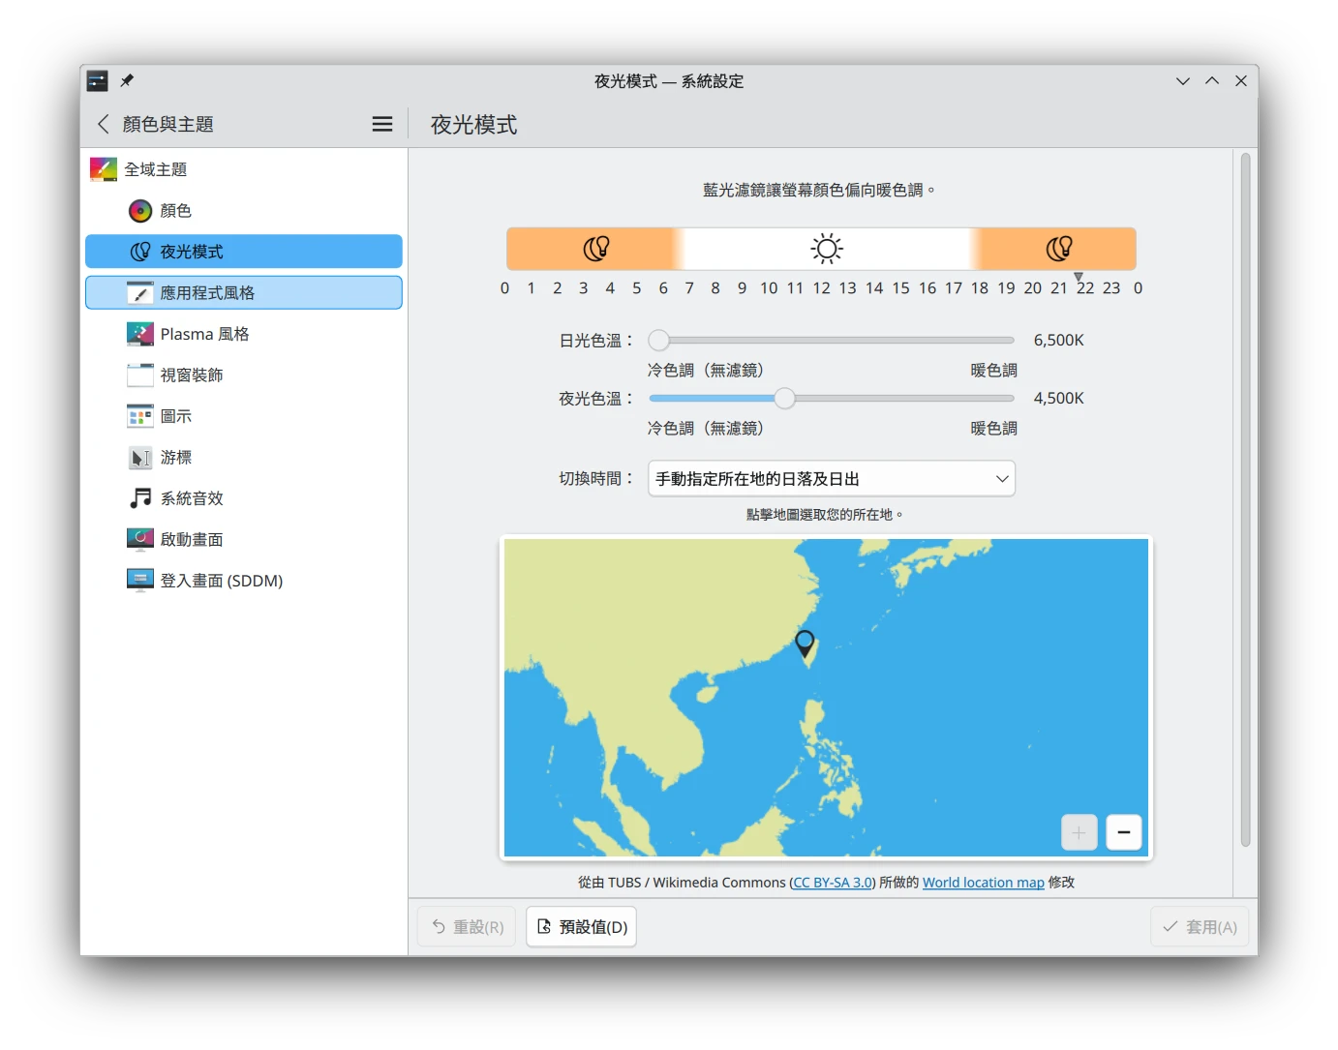1338x1050 pixels.
Task: Open the Cursors (游標) settings icon
Action: 140,458
